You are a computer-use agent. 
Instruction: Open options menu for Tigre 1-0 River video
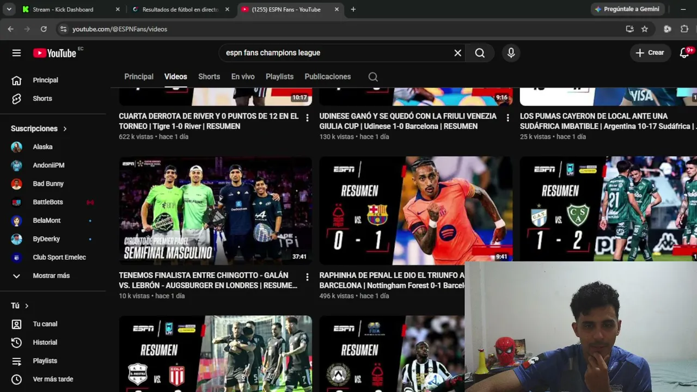click(307, 118)
